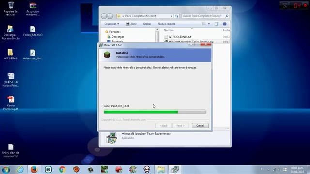Open the red cap icon in taskbar

coord(119,170)
